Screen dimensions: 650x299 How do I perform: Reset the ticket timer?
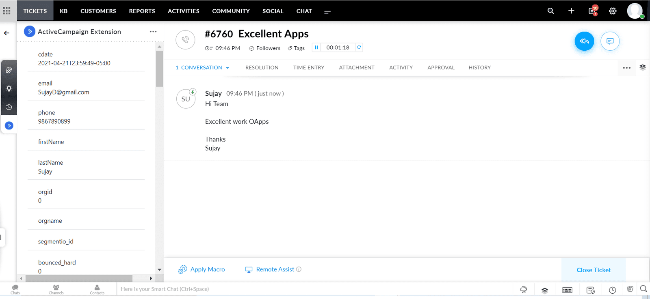coord(359,47)
